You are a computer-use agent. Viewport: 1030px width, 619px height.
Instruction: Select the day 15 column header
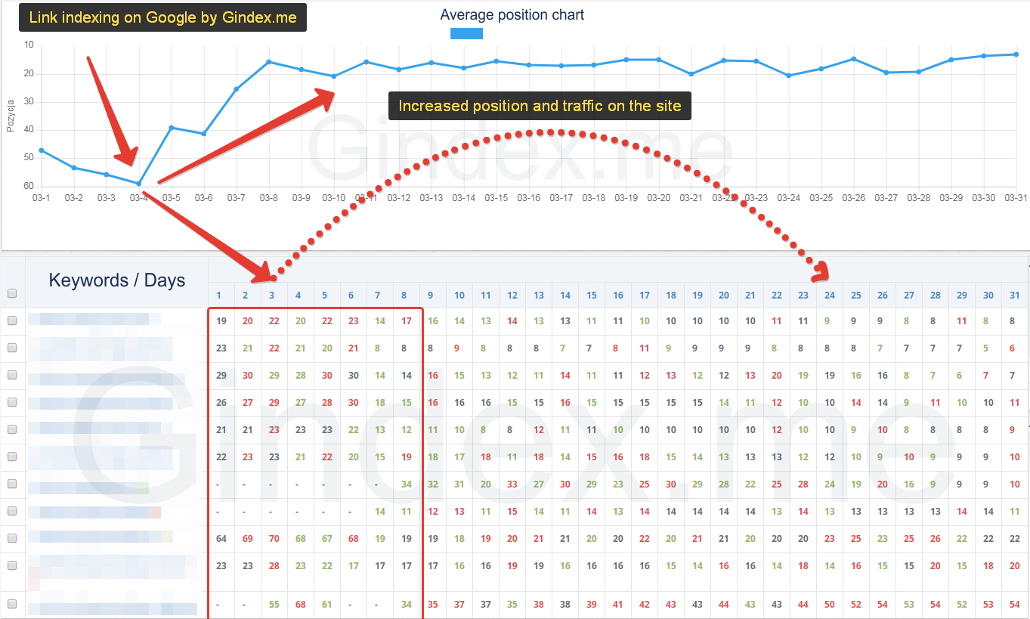tap(592, 296)
